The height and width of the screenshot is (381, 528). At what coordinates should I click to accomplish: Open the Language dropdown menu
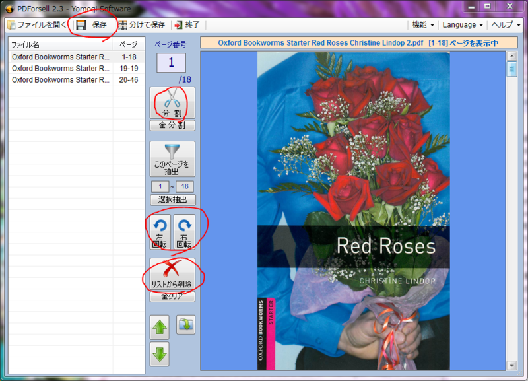(x=463, y=25)
